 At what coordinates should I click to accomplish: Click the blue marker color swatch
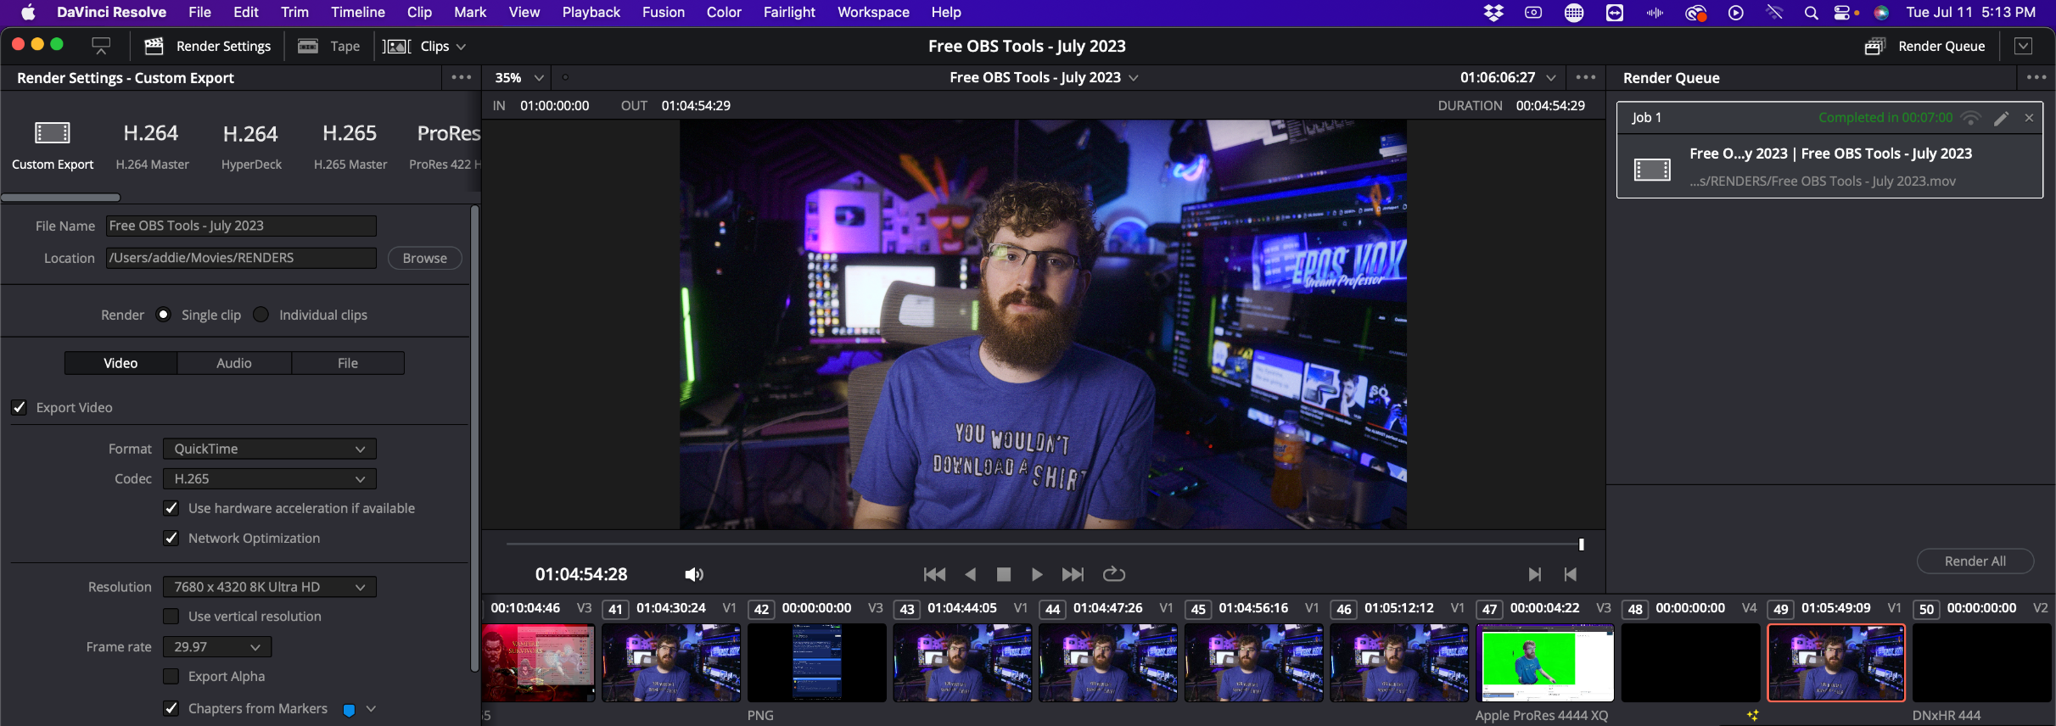[x=349, y=710]
